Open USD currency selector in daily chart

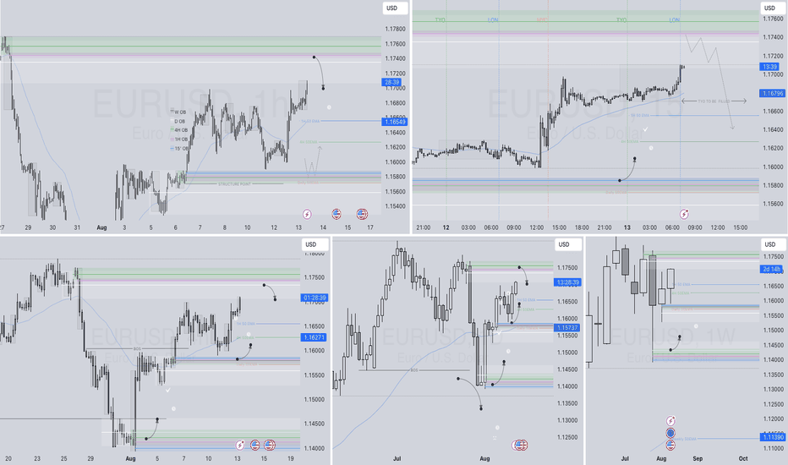(x=568, y=245)
